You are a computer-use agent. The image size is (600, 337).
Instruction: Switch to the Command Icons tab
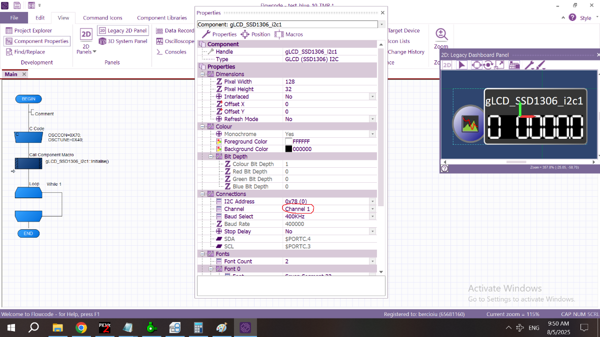click(102, 17)
